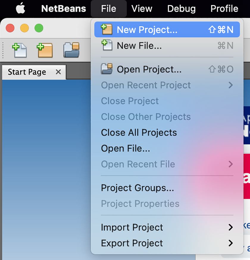
Task: Click the New Project icon in the File menu
Action: (x=107, y=29)
